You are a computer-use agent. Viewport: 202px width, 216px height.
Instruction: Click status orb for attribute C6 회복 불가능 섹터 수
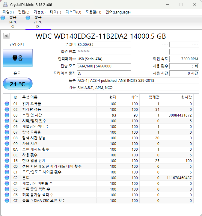coord(7,195)
